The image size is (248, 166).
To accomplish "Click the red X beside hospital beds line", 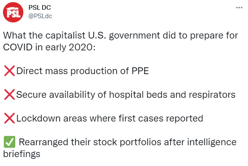I will click(x=9, y=94).
